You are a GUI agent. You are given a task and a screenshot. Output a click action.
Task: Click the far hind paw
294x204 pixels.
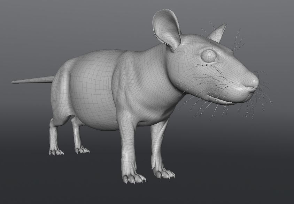pyautogui.click(x=82, y=150)
